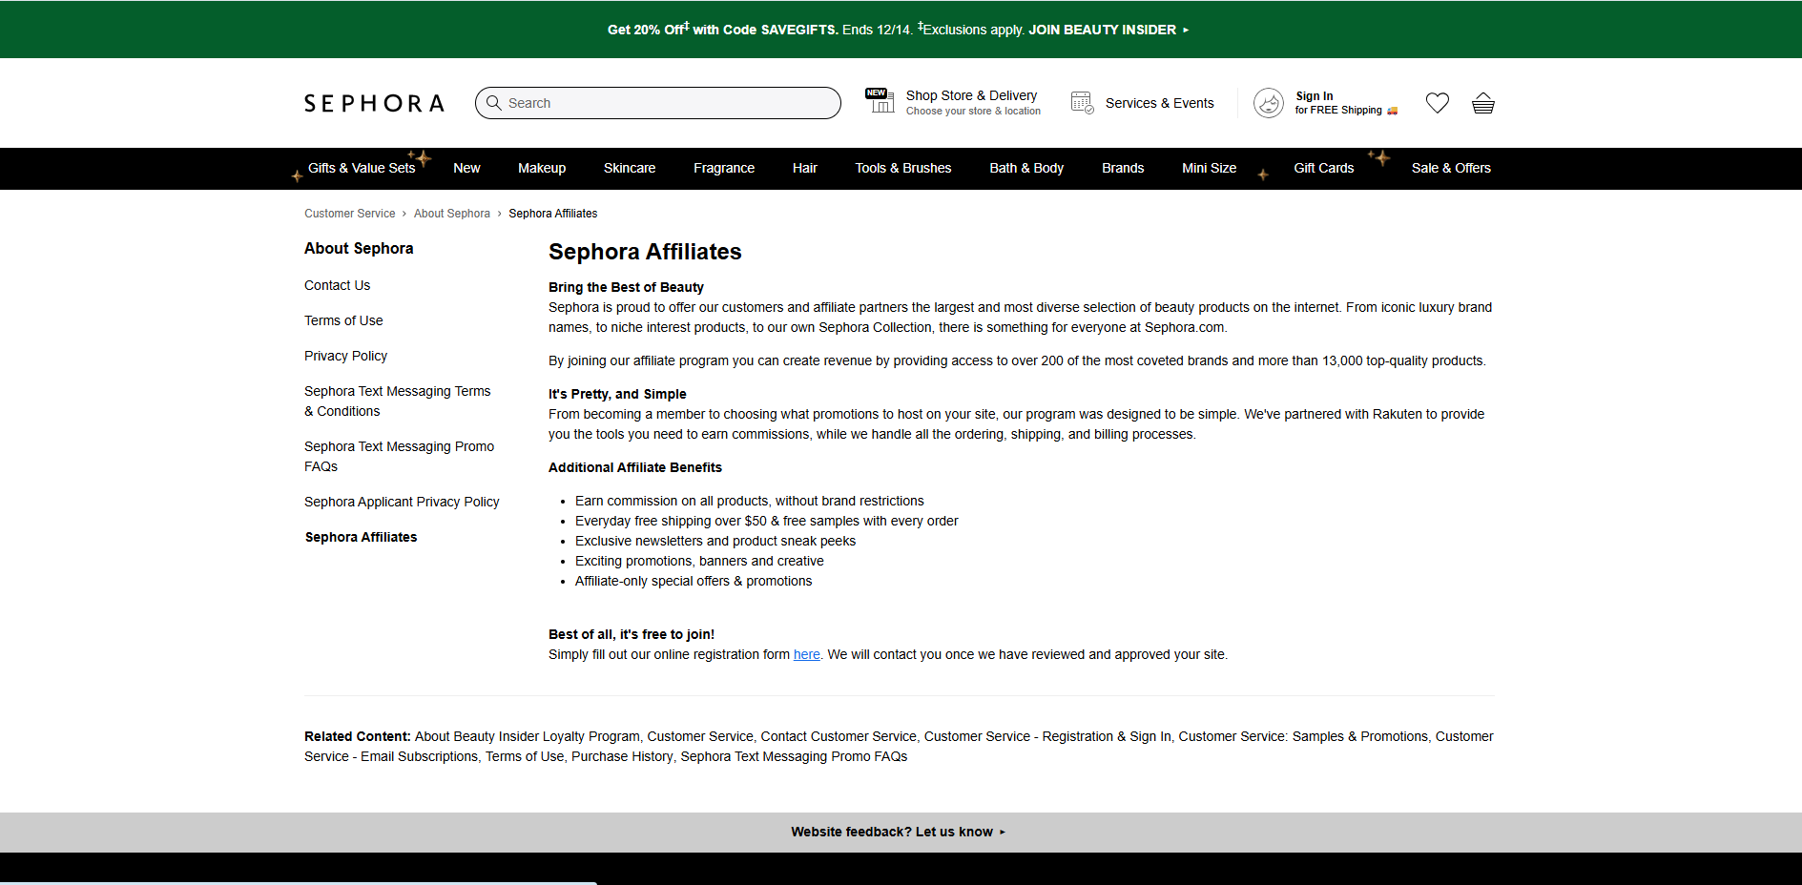
Task: Click the Shop Store & Delivery store icon
Action: 879,100
